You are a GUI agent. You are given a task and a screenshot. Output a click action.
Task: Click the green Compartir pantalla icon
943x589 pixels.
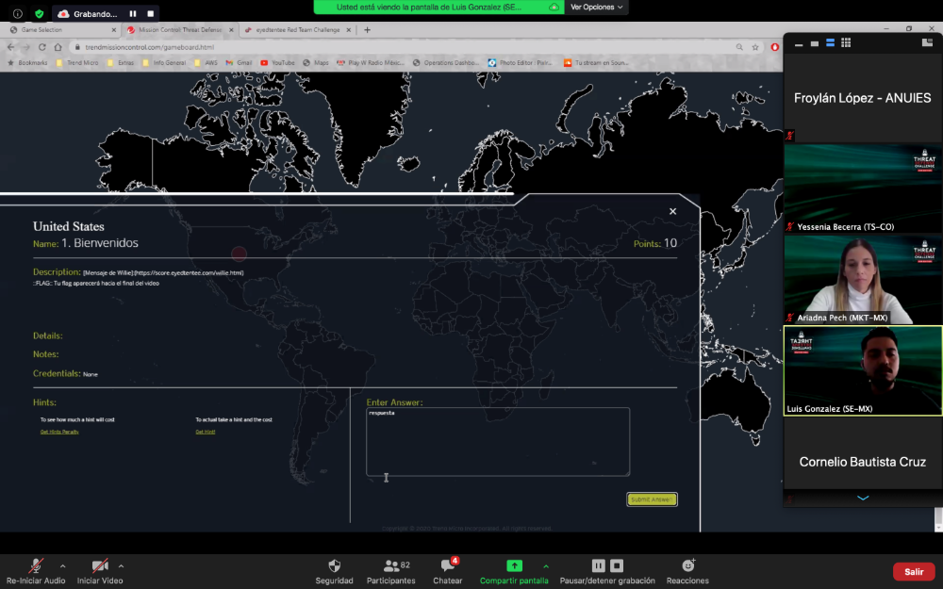click(514, 565)
